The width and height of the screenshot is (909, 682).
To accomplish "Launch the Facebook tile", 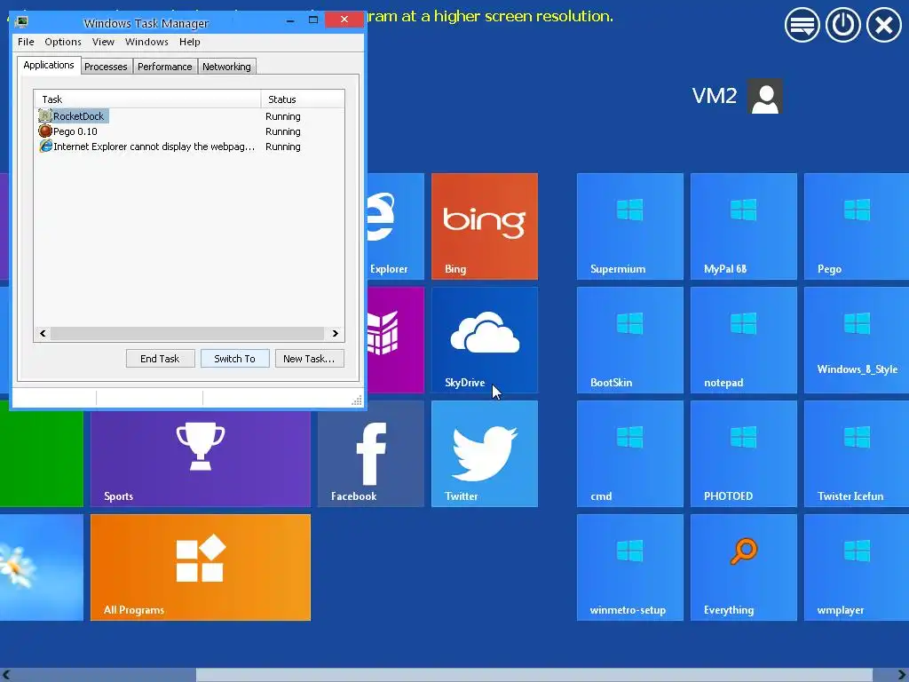I will coord(370,454).
